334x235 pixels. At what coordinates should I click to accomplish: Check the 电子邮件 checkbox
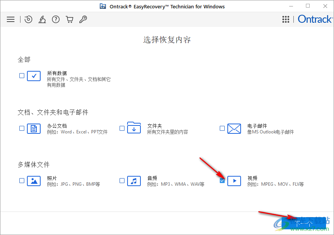click(222, 128)
